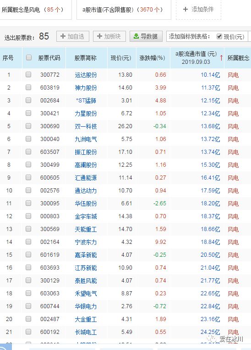Screen dimensions: 251x350
Task: Click the 现价(元) column header
Action: click(121, 58)
